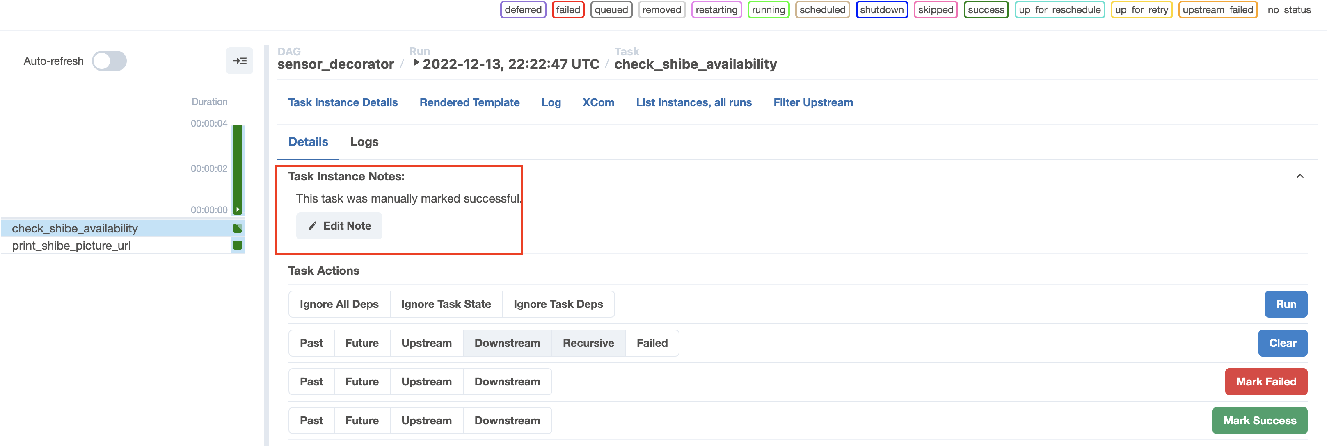
Task: Enable the Auto-refresh toggle
Action: pos(110,61)
